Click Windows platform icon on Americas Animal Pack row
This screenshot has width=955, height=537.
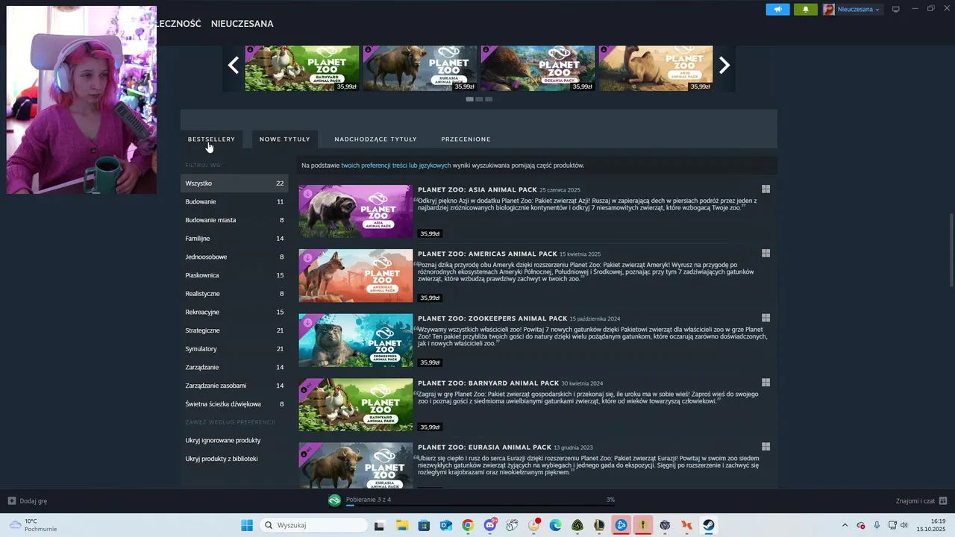pyautogui.click(x=765, y=254)
